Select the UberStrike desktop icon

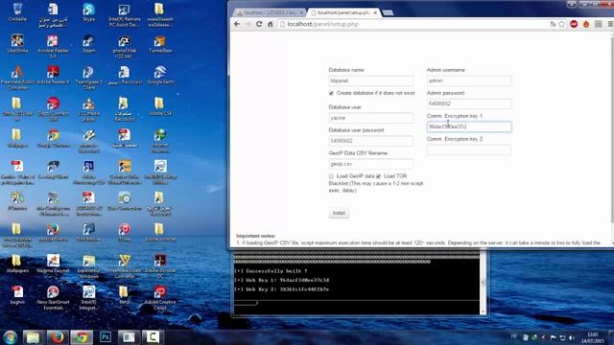coord(17,43)
